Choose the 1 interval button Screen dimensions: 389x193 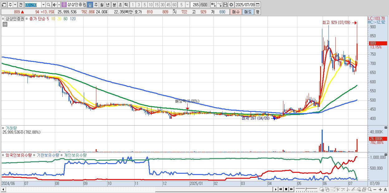133,5
